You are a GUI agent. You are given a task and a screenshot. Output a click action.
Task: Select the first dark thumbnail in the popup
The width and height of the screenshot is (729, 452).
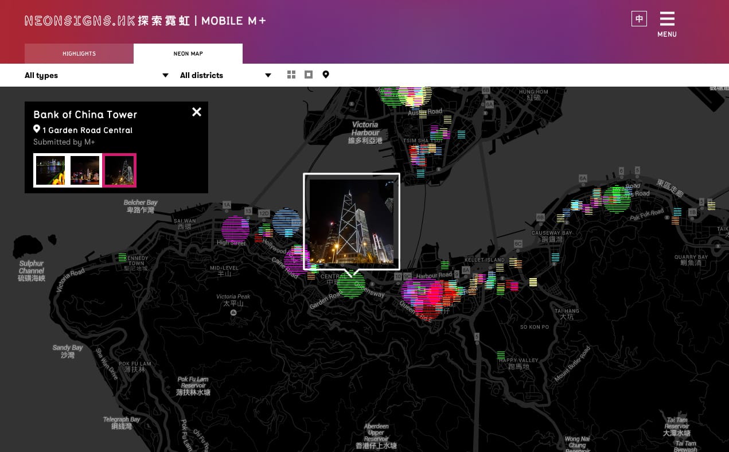(x=50, y=170)
